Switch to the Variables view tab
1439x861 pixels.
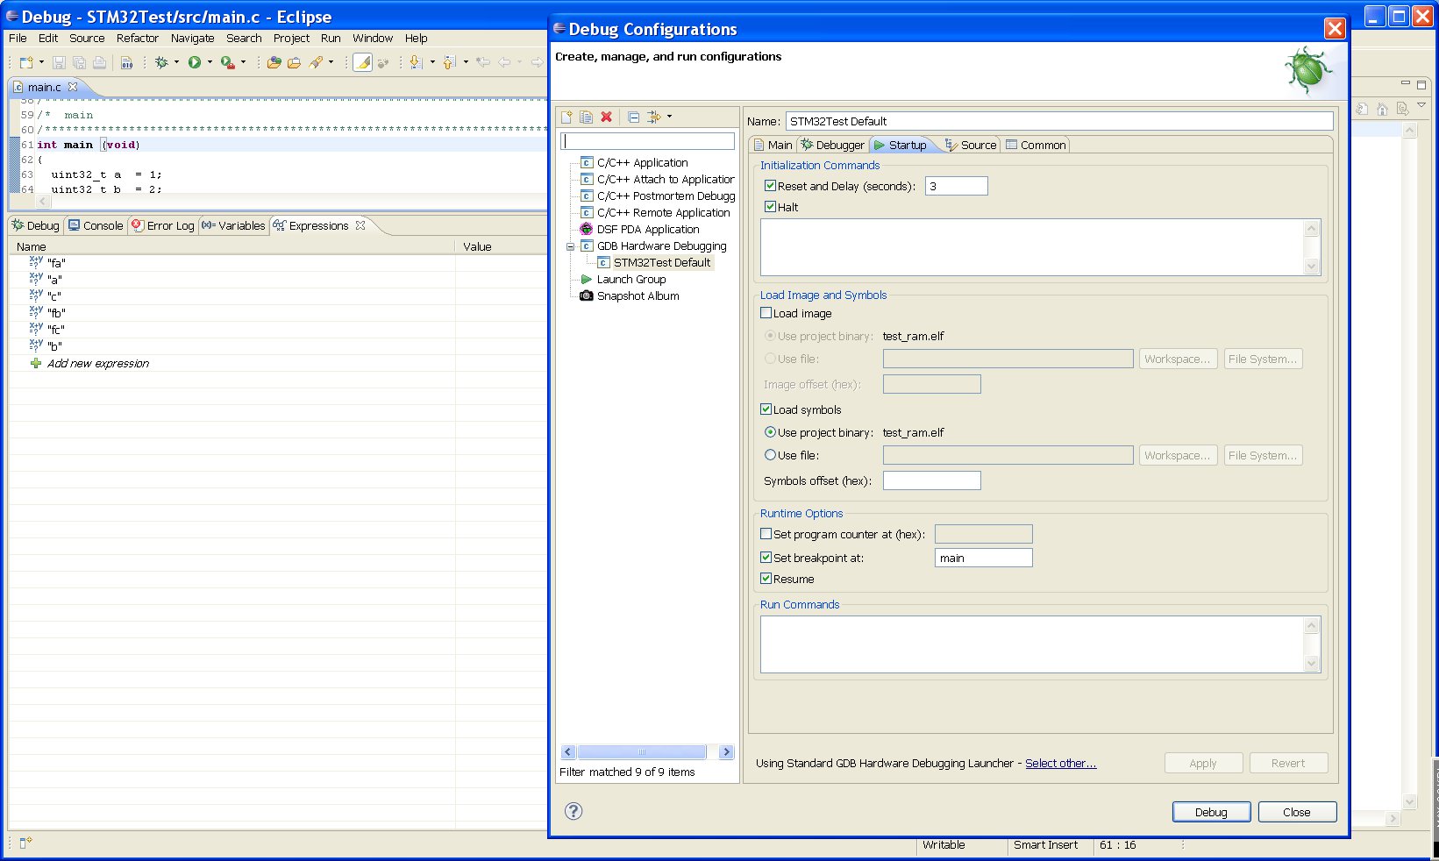tap(233, 225)
